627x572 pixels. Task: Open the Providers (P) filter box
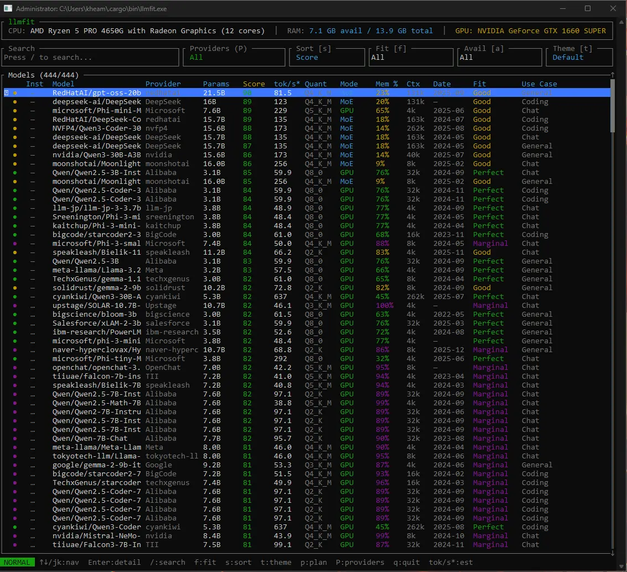tap(234, 57)
